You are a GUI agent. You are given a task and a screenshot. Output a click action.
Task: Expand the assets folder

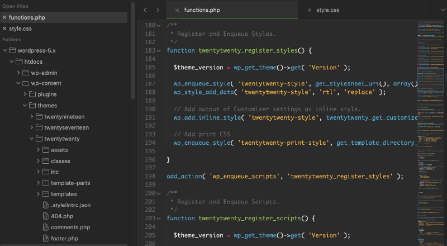tap(38, 150)
